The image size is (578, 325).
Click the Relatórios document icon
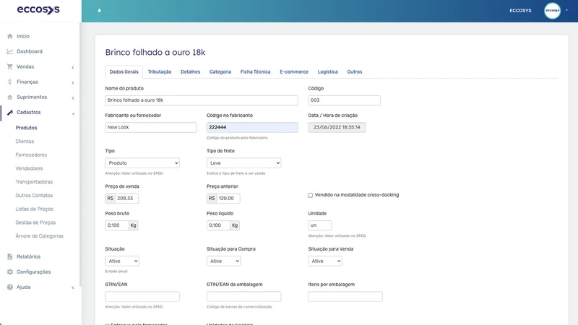(10, 257)
